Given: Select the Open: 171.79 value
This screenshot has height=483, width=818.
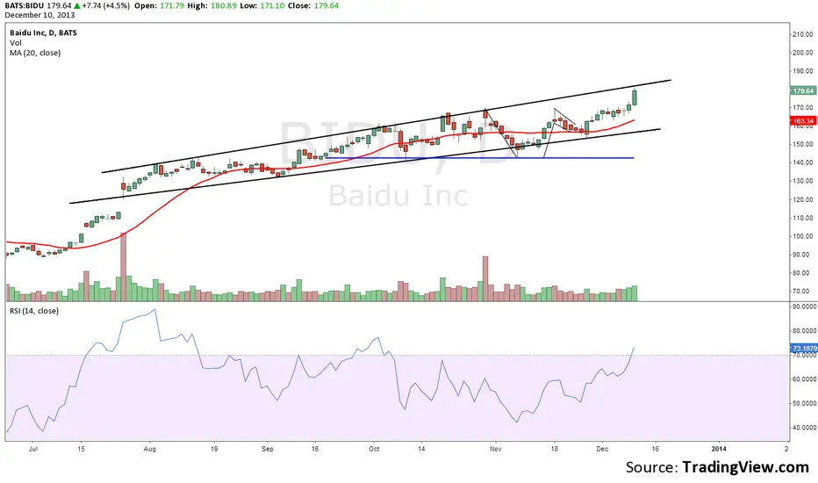Looking at the screenshot, I should pyautogui.click(x=158, y=6).
